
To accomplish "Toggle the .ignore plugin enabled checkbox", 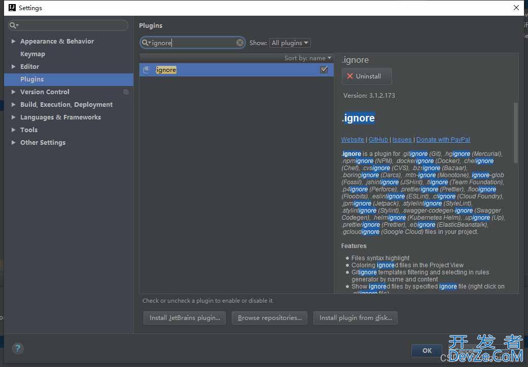I will pyautogui.click(x=324, y=70).
